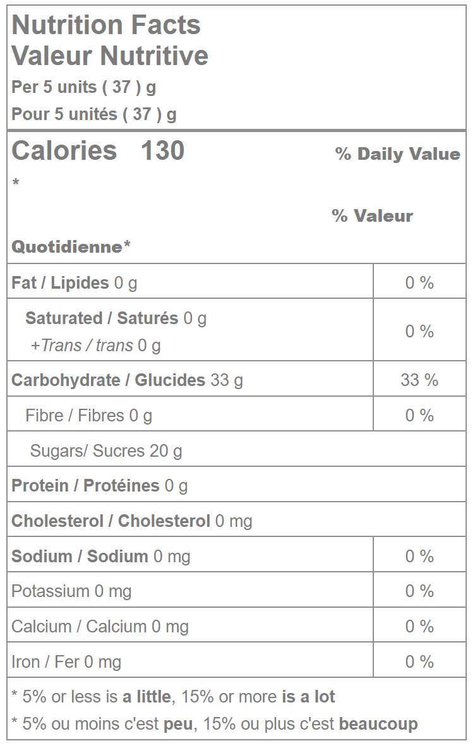The width and height of the screenshot is (475, 748).
Task: Click the Cholesterol 0 mg row
Action: (131, 521)
